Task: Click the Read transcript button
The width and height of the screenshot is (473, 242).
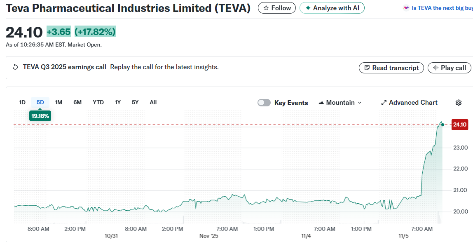Action: (x=391, y=68)
